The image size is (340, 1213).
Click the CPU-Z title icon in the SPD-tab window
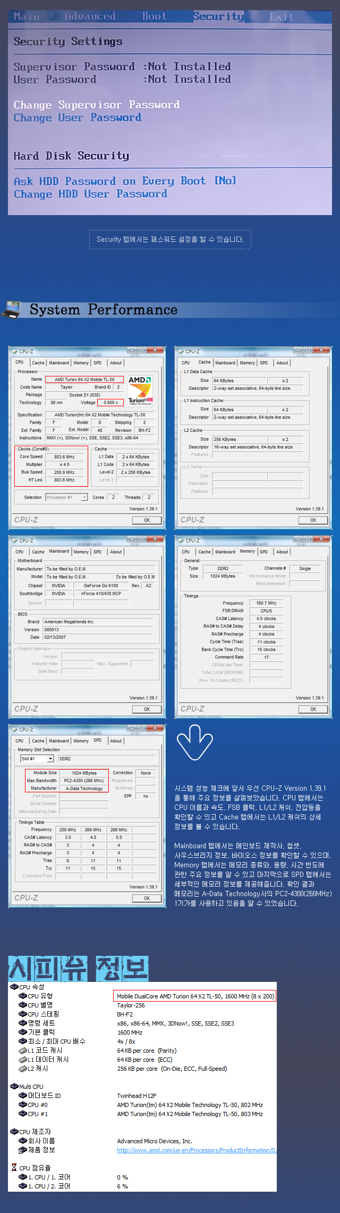pos(14,729)
